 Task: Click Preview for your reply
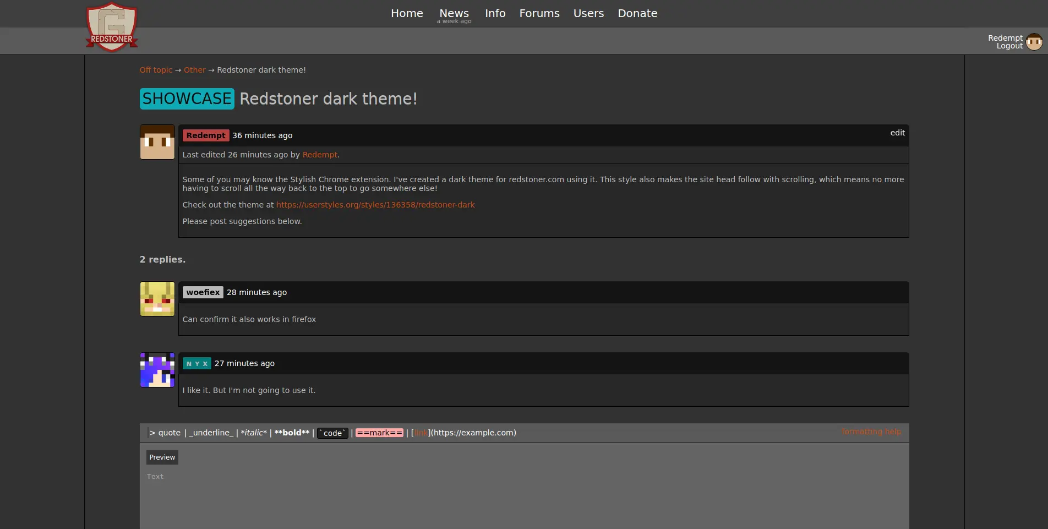click(162, 457)
